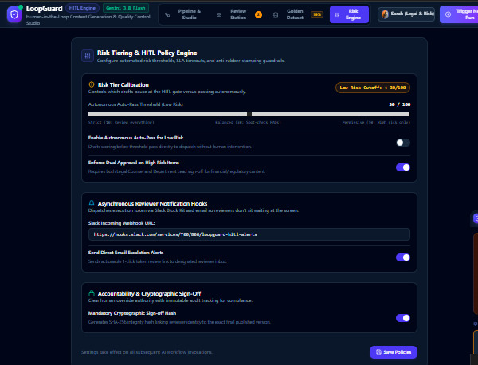The width and height of the screenshot is (478, 365).
Task: Click the policy engine sliders icon beside heading
Action: tap(88, 56)
